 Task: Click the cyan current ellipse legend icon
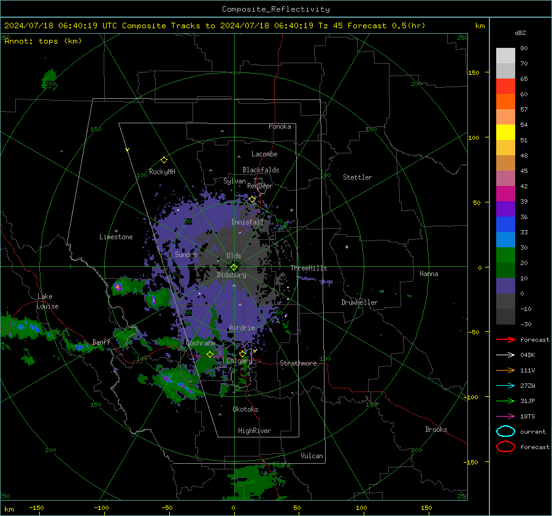coord(505,431)
